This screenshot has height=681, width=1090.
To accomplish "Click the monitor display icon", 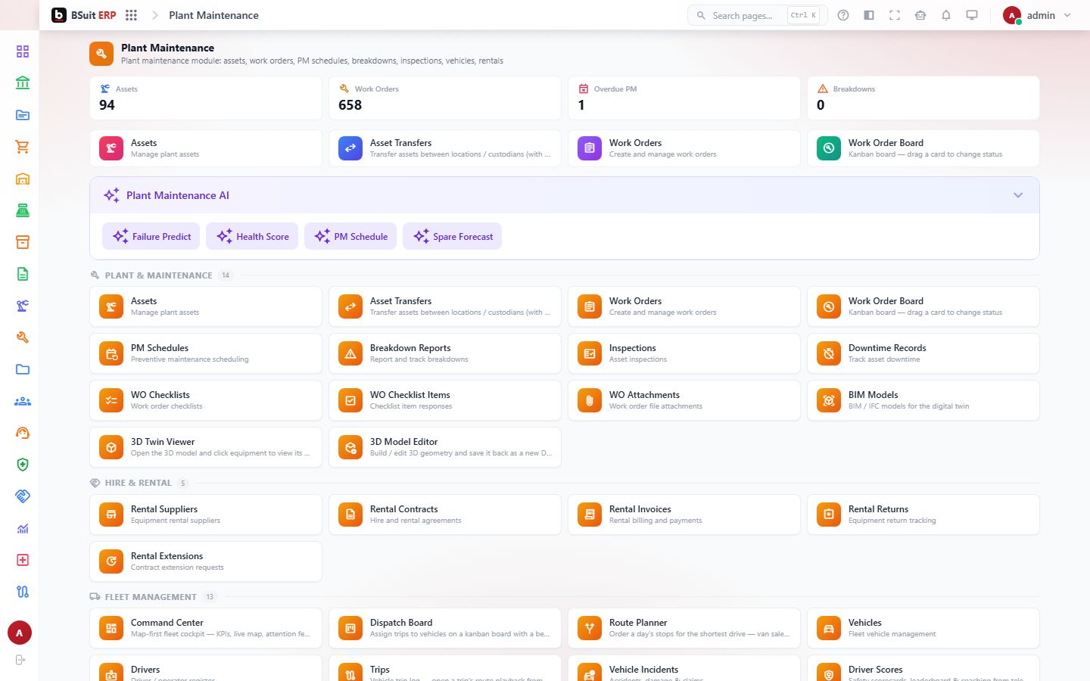I will tap(972, 15).
